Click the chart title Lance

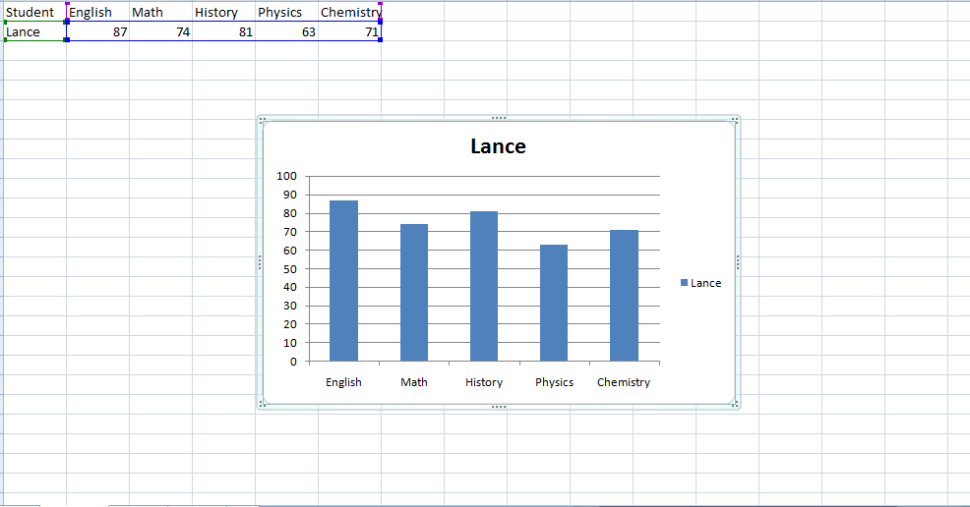click(498, 146)
